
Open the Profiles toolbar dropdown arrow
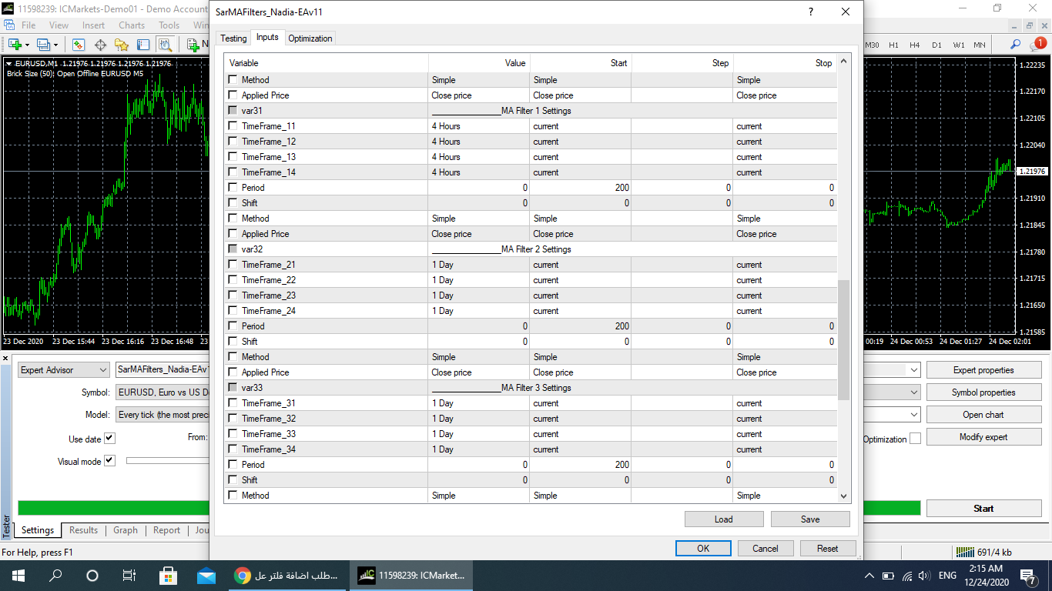pos(57,45)
